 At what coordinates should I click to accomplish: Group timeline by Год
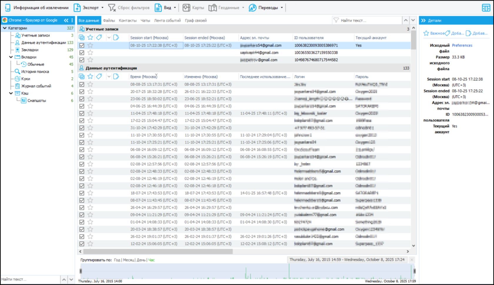[x=117, y=260]
